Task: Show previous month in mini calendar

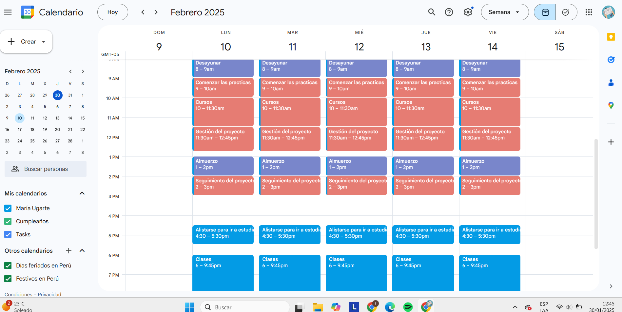Action: click(x=70, y=71)
